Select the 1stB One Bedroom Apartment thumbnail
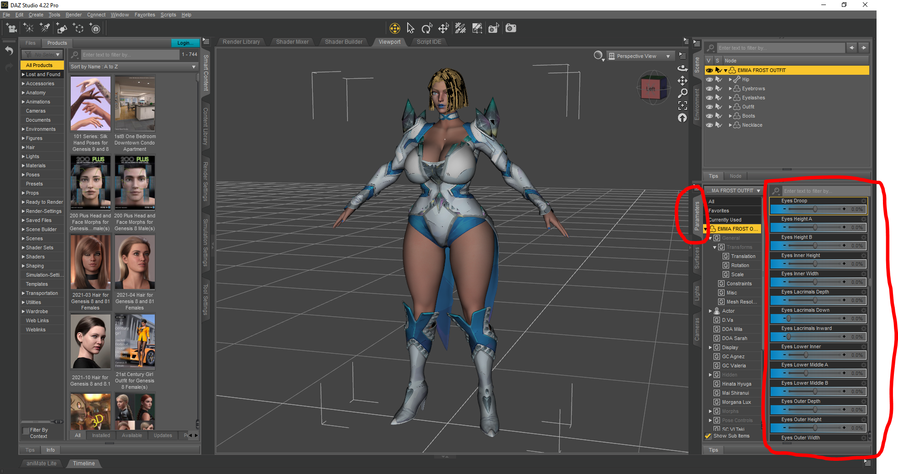The width and height of the screenshot is (898, 474). click(x=135, y=103)
